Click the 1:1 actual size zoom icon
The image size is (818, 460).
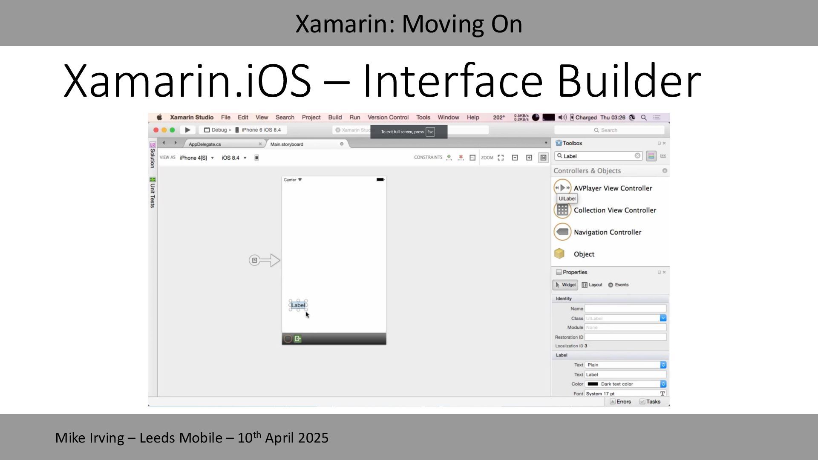(543, 158)
